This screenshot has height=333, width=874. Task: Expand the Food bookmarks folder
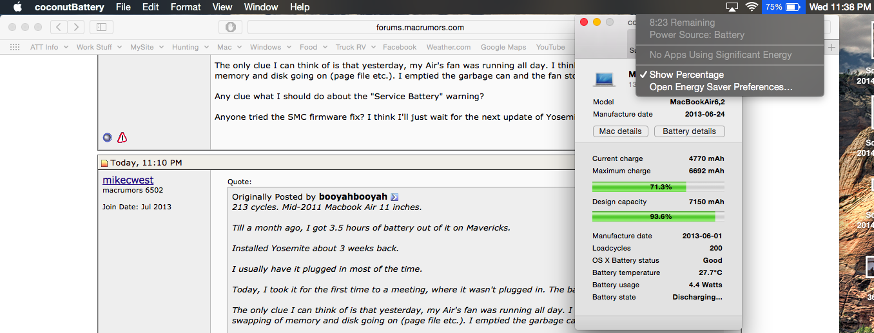[x=314, y=47]
